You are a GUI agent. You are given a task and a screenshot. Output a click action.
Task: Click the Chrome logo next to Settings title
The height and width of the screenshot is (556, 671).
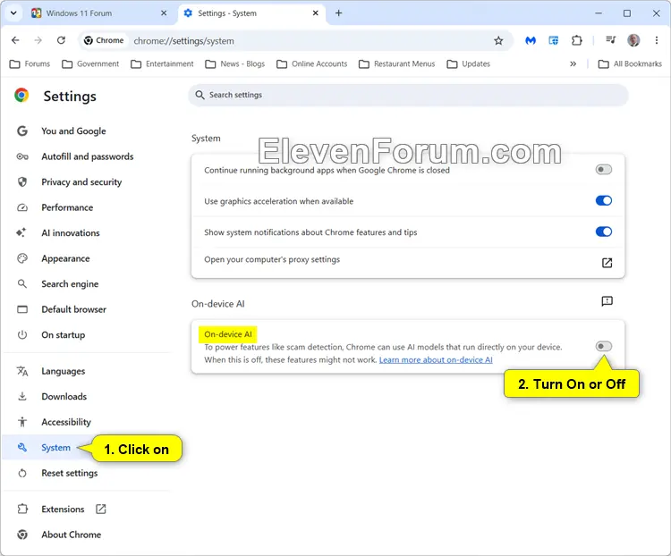click(x=21, y=96)
